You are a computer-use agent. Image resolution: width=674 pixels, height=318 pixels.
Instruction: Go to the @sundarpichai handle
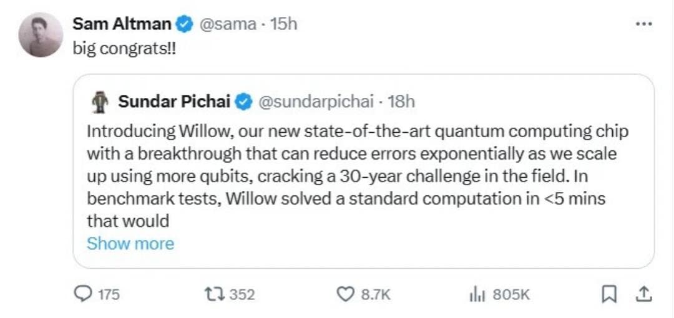[316, 102]
